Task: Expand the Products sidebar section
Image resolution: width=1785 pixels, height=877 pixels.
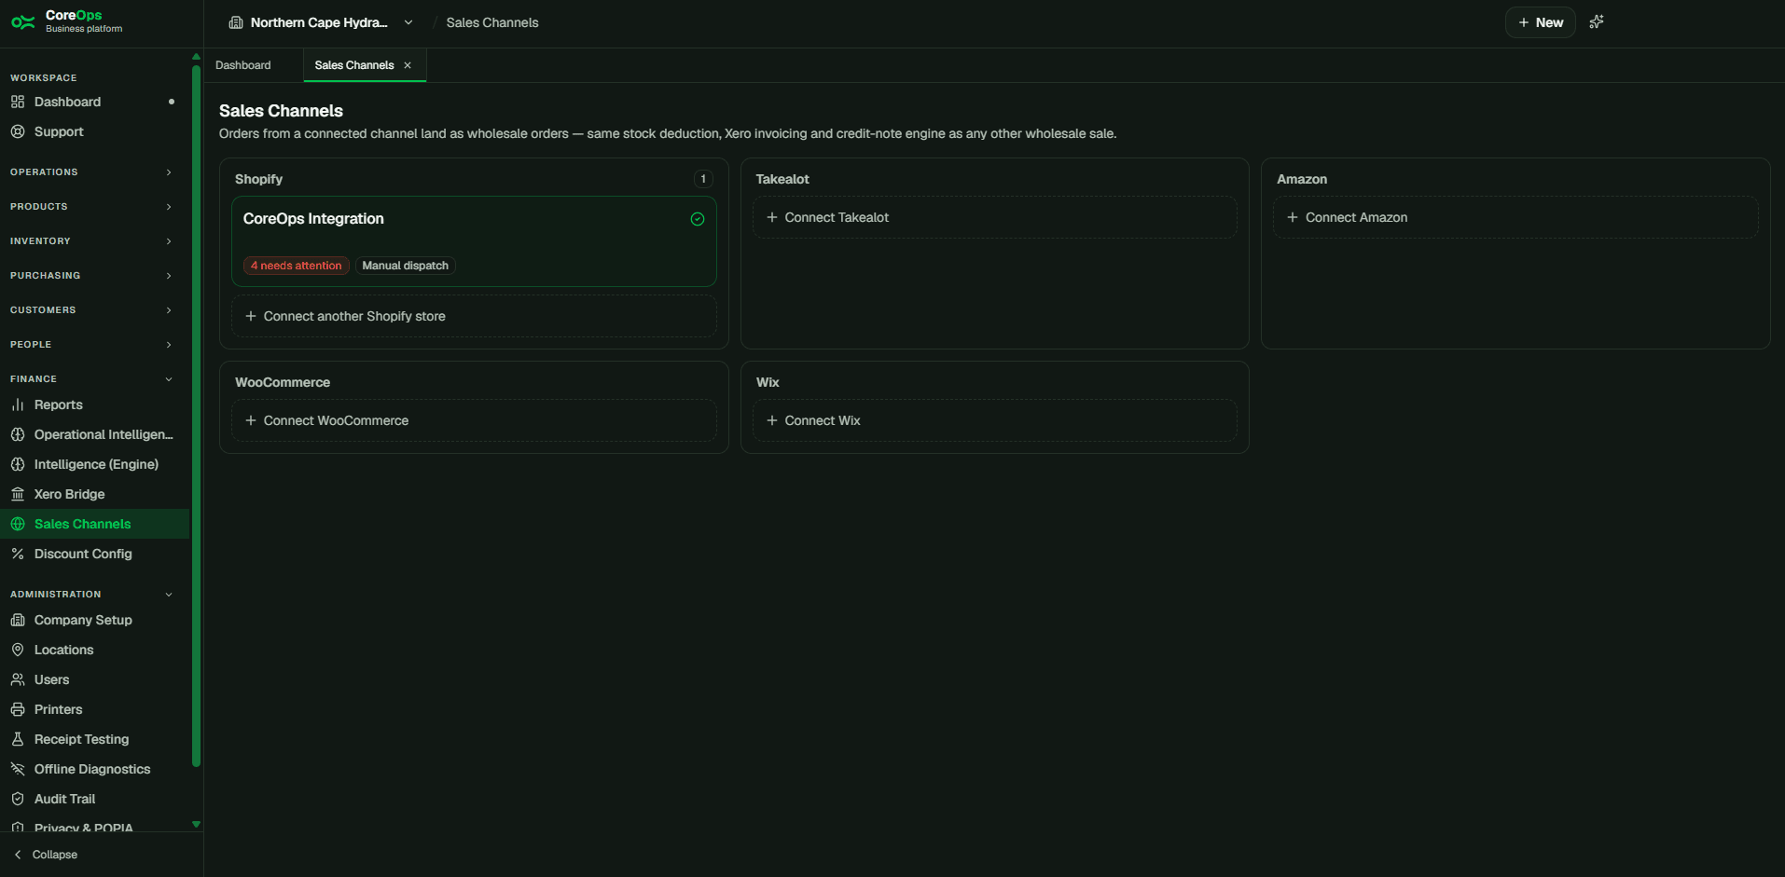Action: pyautogui.click(x=91, y=207)
